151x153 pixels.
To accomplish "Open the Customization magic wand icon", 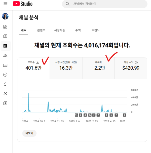I will [5, 94].
